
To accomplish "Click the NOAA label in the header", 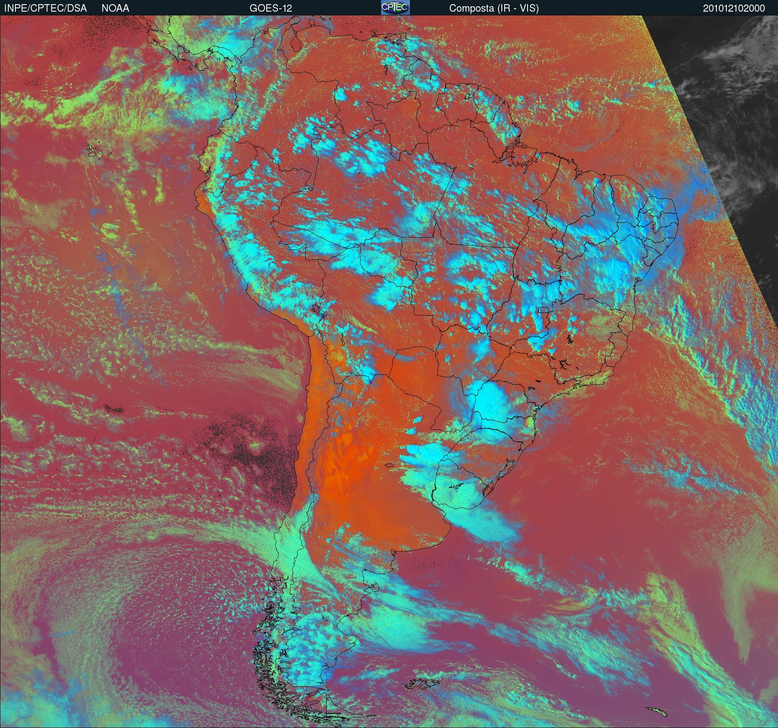I will click(115, 8).
